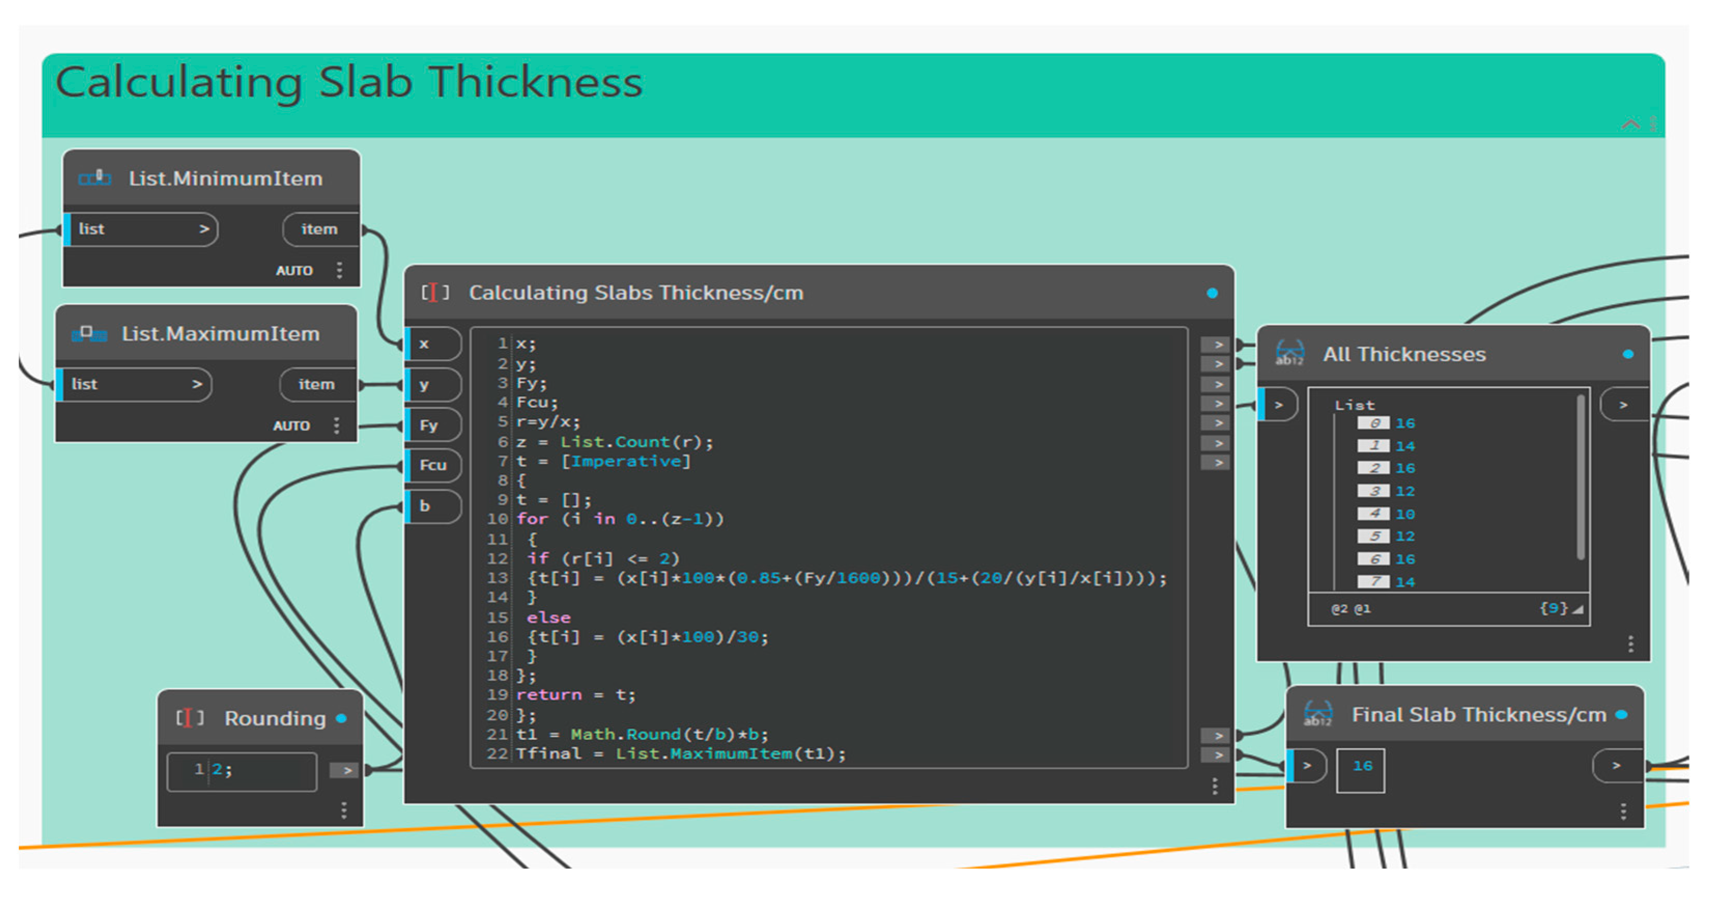
Task: Click item output port of List.MaximumItem
Action: point(317,384)
